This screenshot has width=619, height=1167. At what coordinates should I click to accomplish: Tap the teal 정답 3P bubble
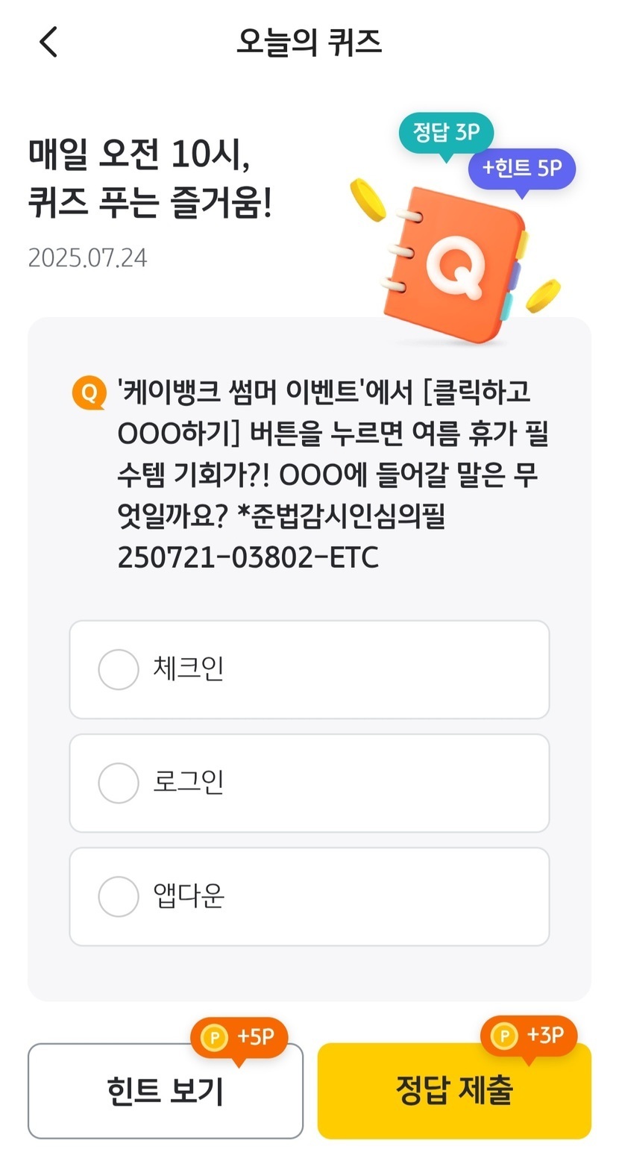[x=446, y=133]
